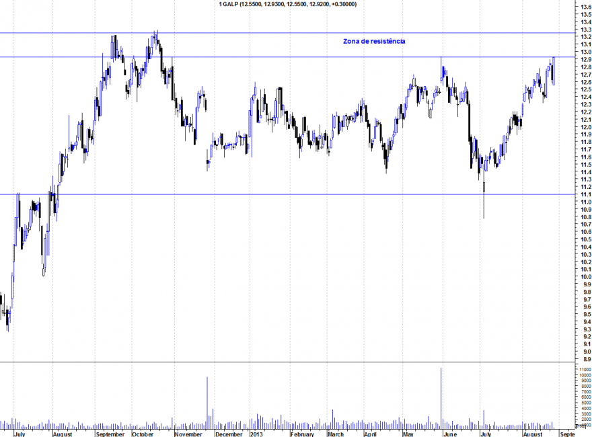Screen dimensions: 592x437
Task: Select the horizontal line at 12.93
Action: [288, 57]
